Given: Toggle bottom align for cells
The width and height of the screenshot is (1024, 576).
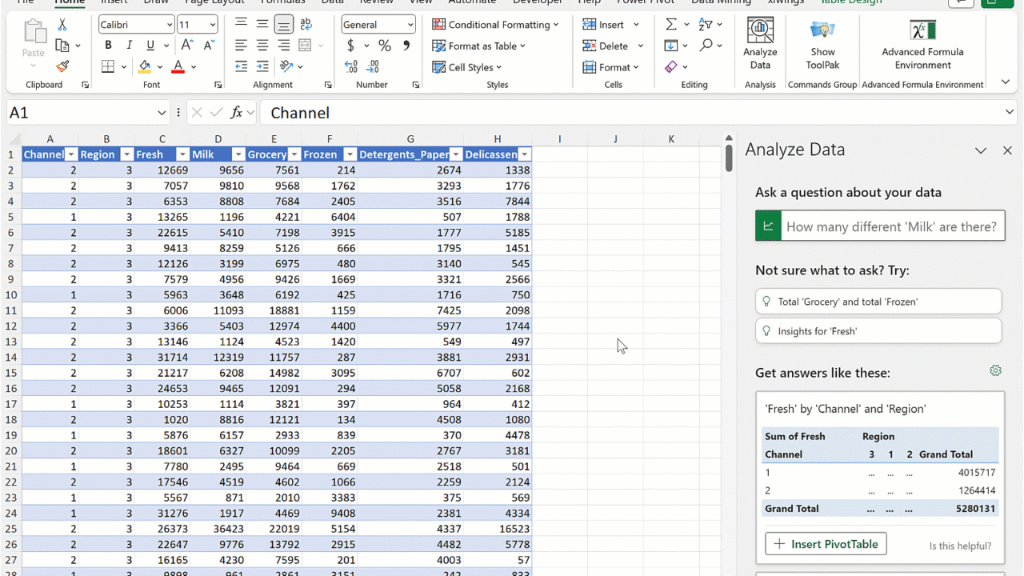Looking at the screenshot, I should click(283, 25).
